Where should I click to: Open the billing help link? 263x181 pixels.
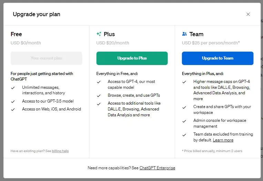pyautogui.click(x=60, y=151)
